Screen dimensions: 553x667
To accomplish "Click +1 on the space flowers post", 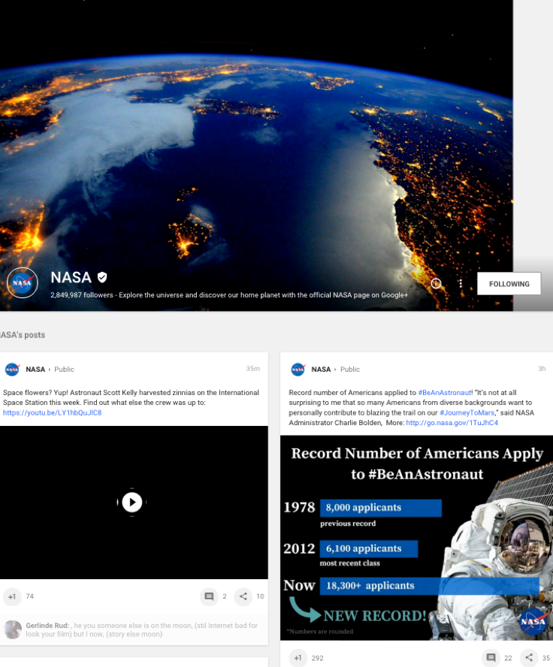I will (x=12, y=596).
